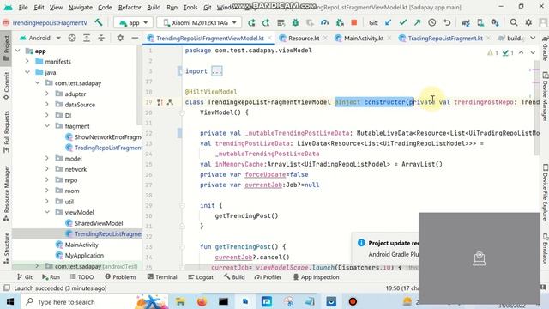
Task: Click Git commit checkmark icon
Action: (402, 23)
